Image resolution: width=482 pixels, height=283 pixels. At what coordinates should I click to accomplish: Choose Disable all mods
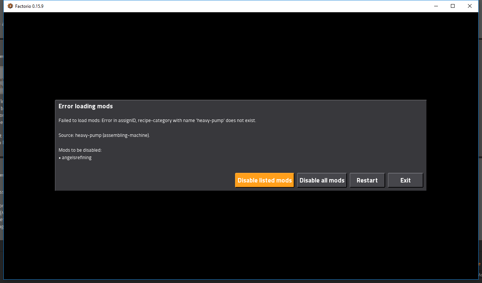tap(322, 180)
